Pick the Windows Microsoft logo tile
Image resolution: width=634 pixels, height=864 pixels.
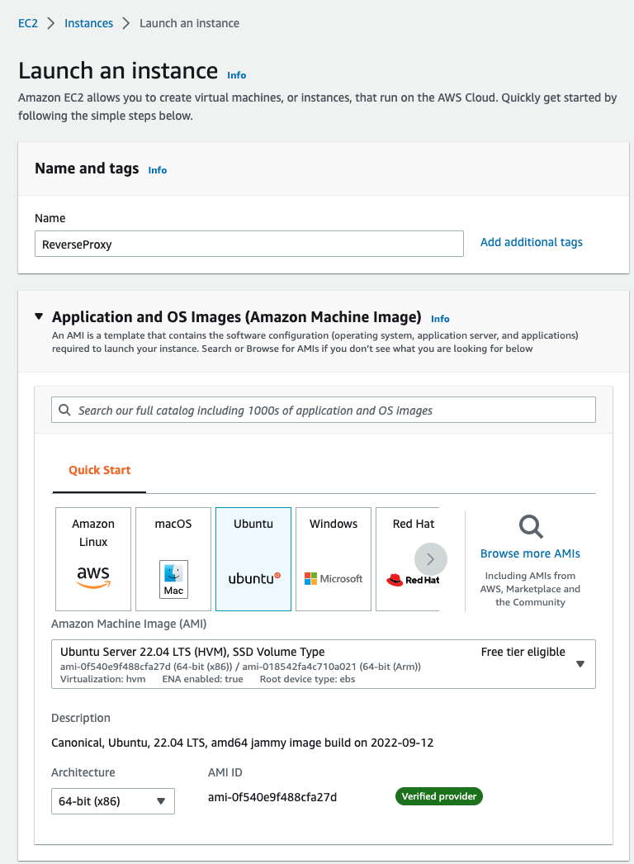tap(334, 558)
